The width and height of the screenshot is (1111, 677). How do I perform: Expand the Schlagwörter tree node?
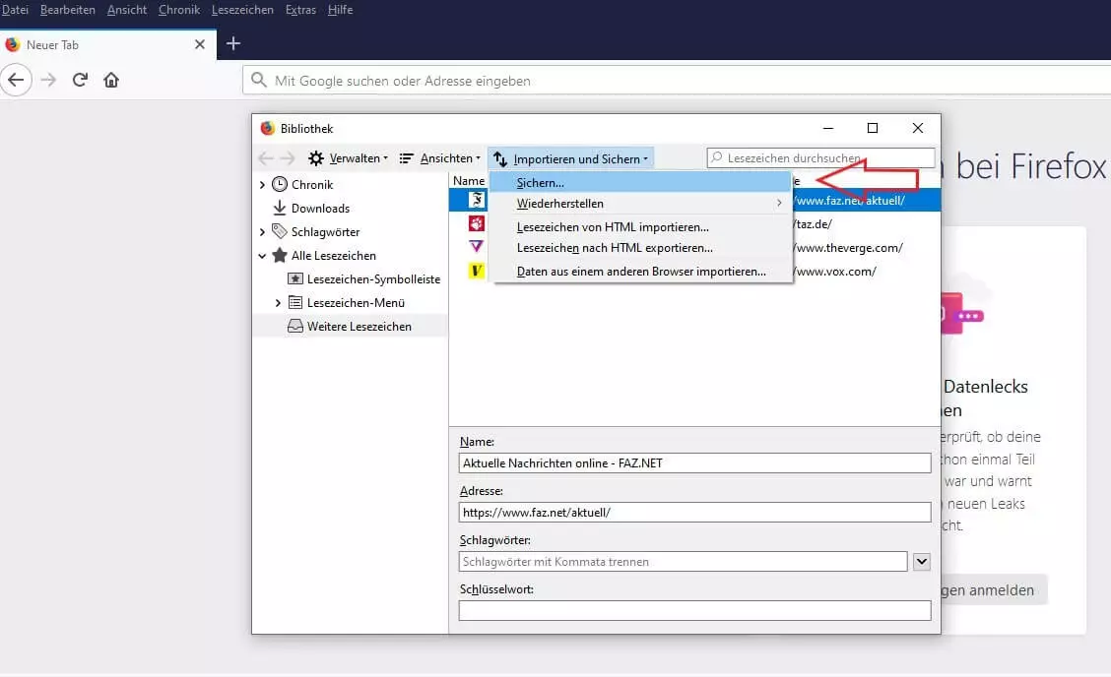click(262, 232)
